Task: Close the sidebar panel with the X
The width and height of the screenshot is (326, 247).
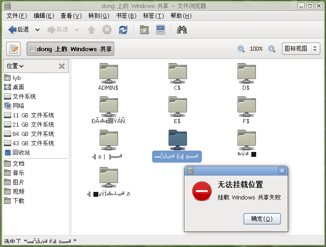Action: click(62, 66)
